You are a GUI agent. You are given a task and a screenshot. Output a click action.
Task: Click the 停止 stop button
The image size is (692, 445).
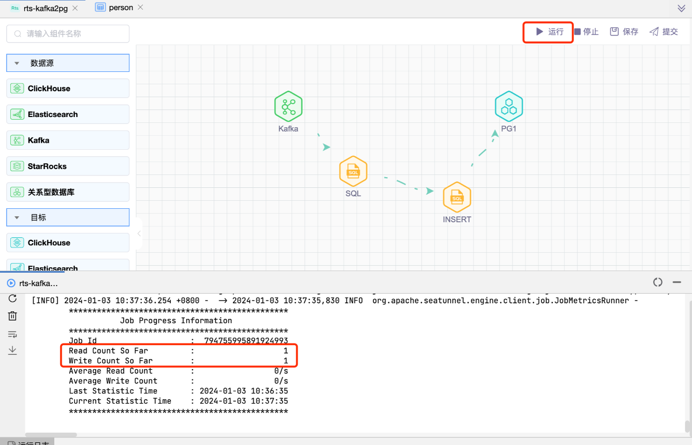[x=586, y=32]
